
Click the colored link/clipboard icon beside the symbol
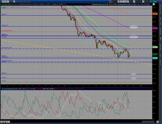coord(12,2)
